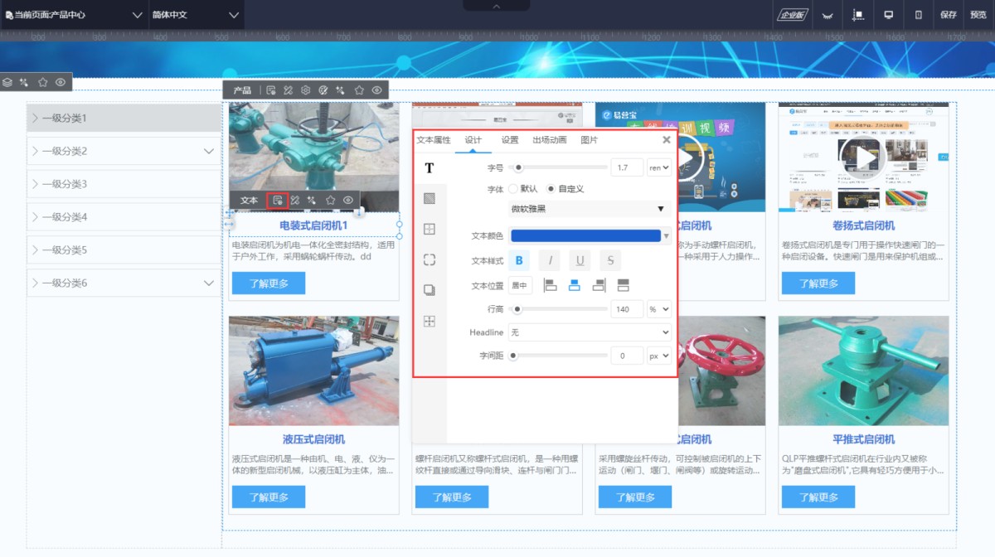Set text position to justify icon

(x=624, y=286)
